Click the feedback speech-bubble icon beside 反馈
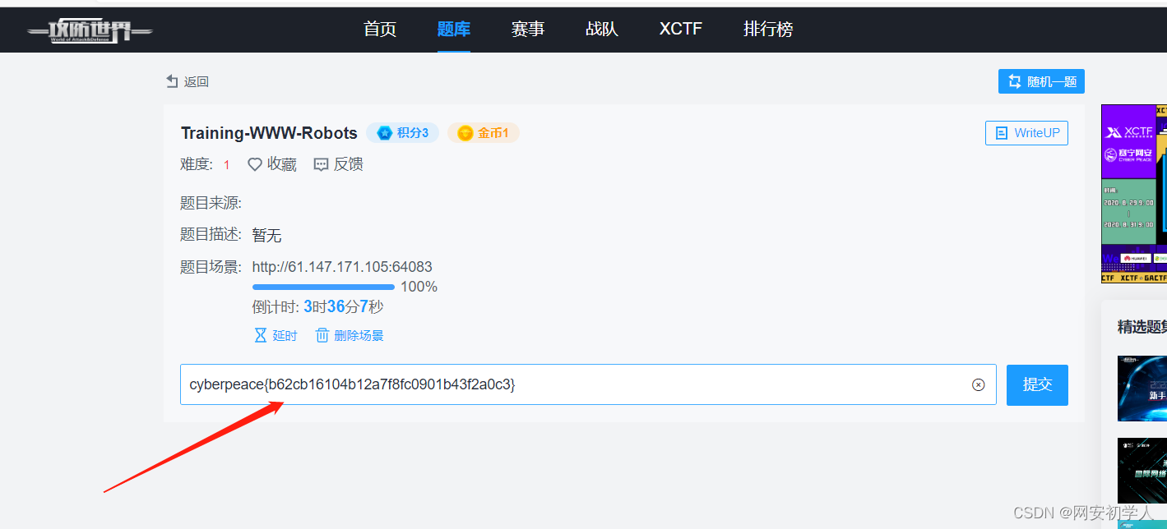 [321, 164]
